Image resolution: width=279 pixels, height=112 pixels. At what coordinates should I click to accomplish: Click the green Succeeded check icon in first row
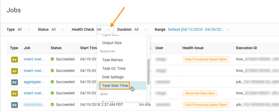(52, 59)
